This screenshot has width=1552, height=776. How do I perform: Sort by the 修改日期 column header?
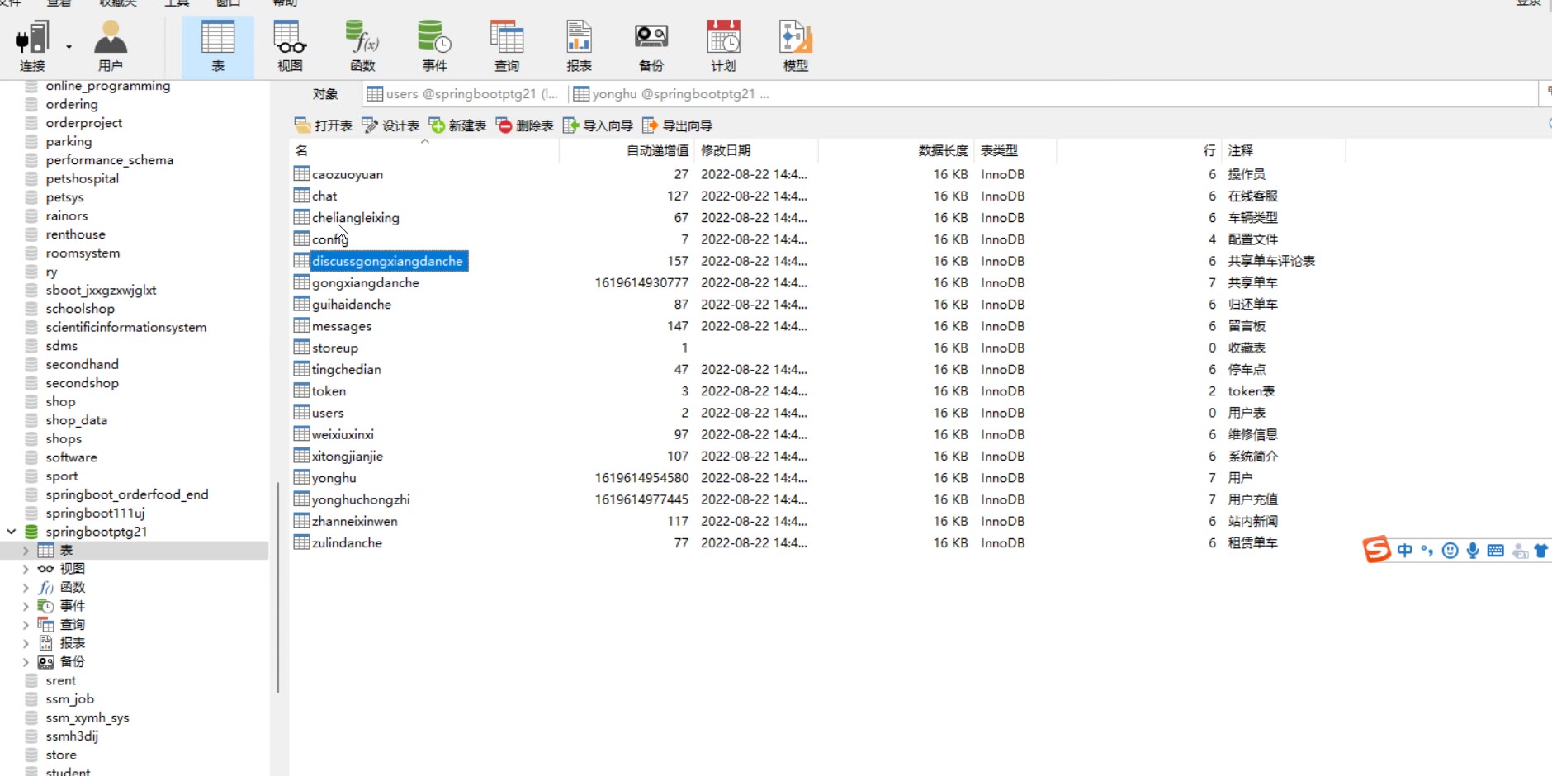point(756,150)
